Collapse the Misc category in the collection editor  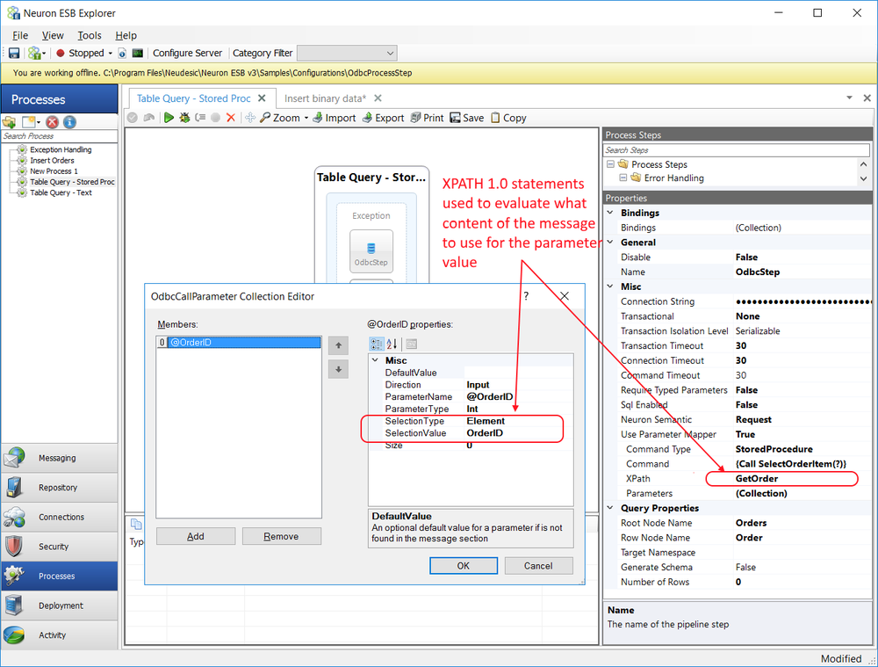pyautogui.click(x=376, y=360)
